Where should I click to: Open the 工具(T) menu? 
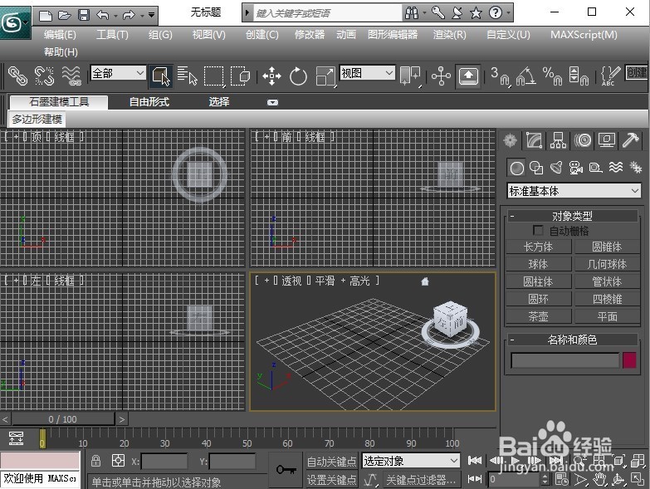click(x=112, y=34)
